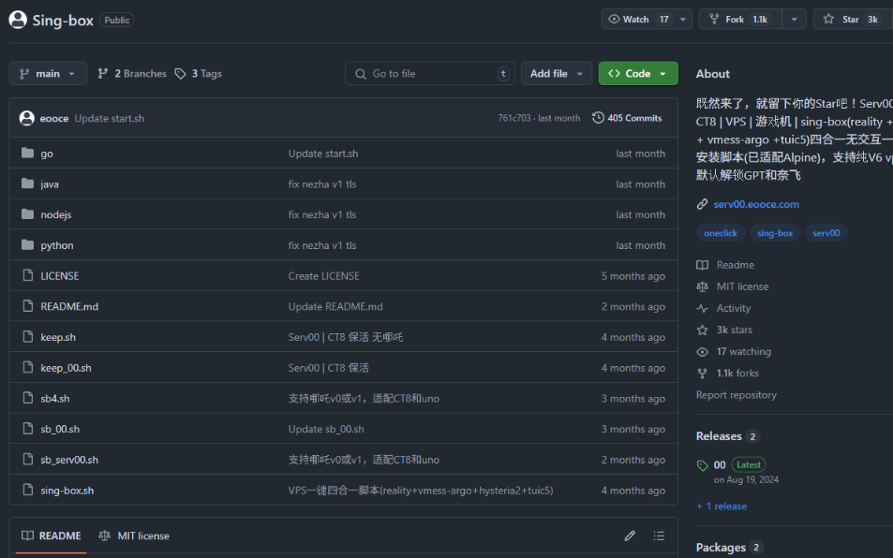Open the main branch selector dropdown

tap(48, 73)
